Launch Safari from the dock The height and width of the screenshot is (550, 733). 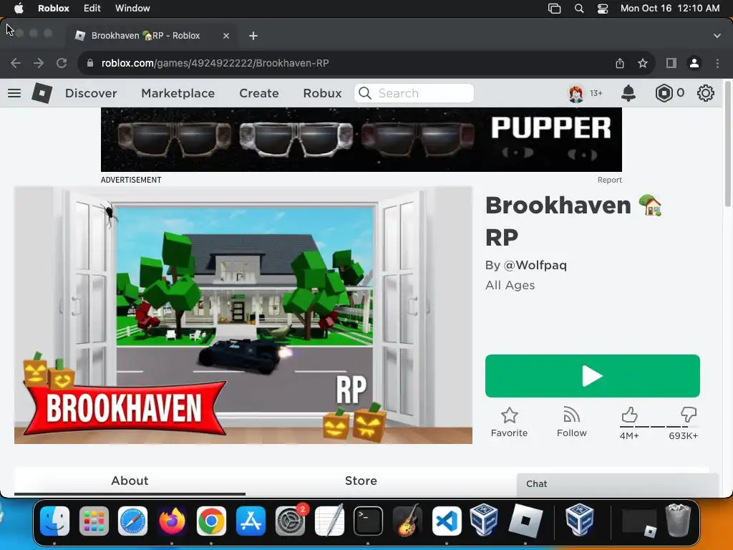132,521
